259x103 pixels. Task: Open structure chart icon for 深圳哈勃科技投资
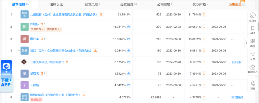(x=84, y=95)
